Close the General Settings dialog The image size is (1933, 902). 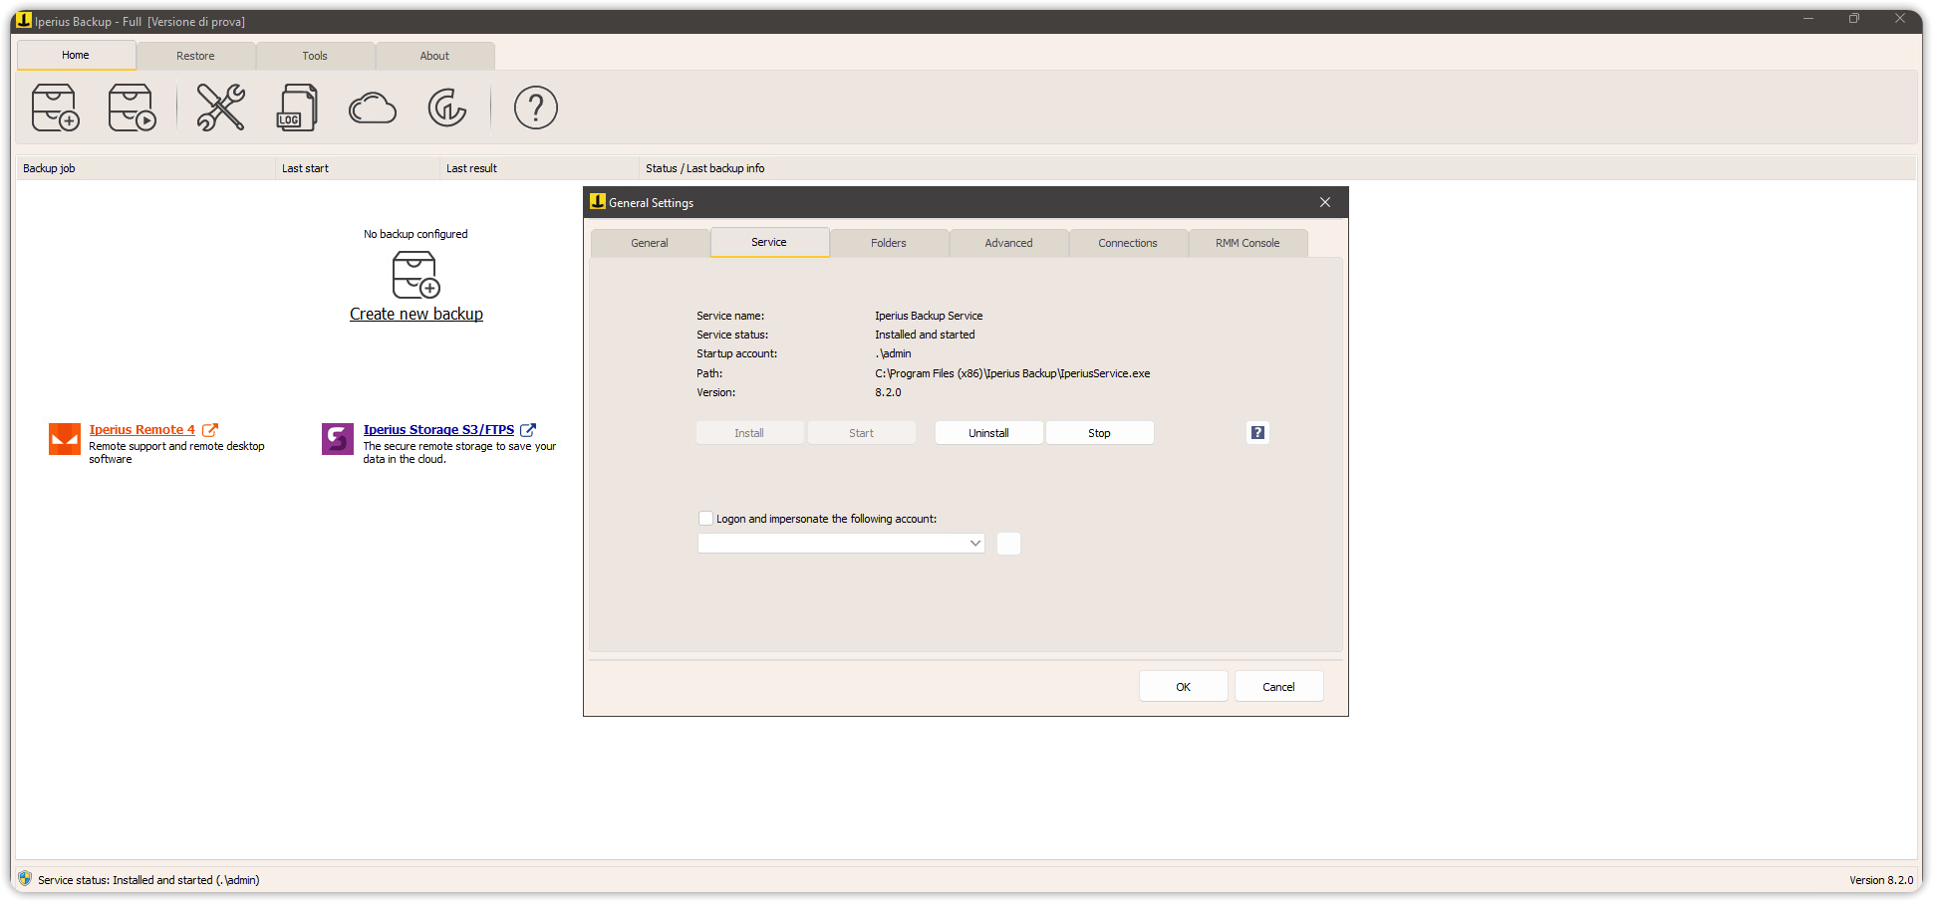(x=1325, y=202)
